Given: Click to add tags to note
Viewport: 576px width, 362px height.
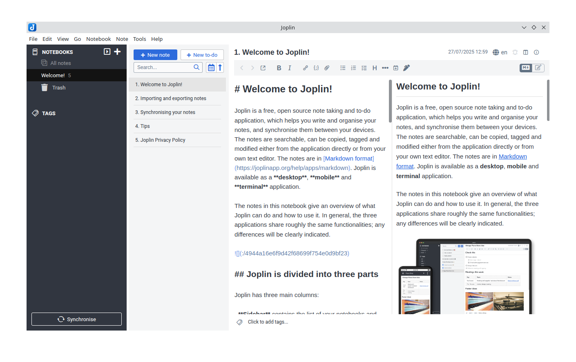Looking at the screenshot, I should coord(268,322).
